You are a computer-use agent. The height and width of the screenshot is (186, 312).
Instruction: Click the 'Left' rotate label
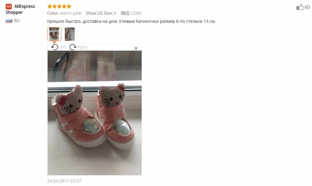[x=62, y=47]
